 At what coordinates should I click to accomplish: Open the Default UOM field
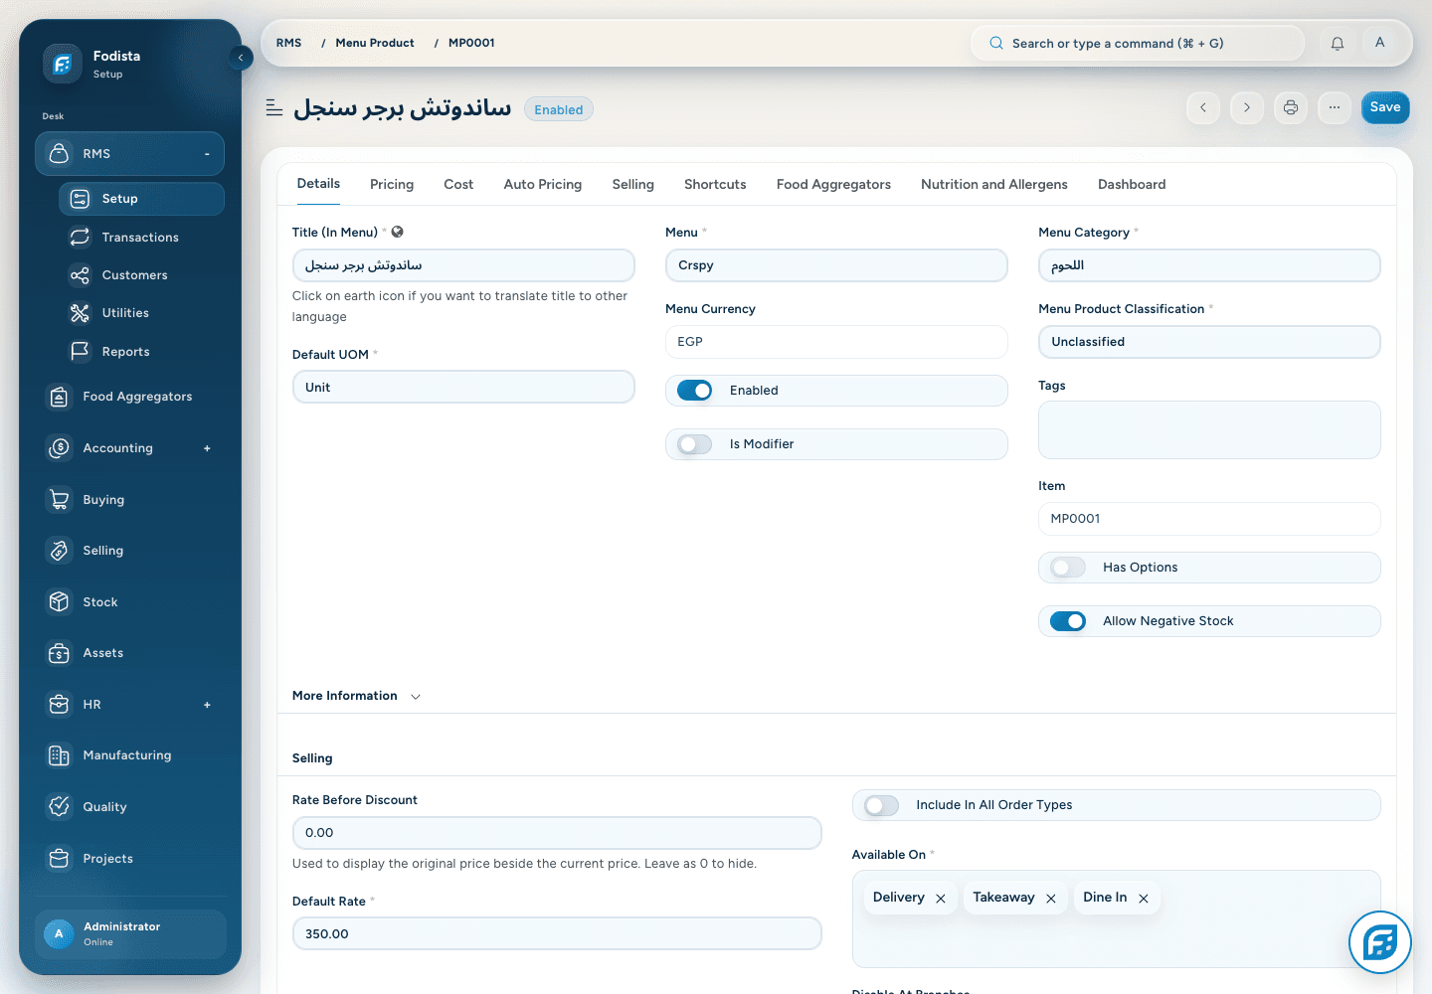[463, 388]
